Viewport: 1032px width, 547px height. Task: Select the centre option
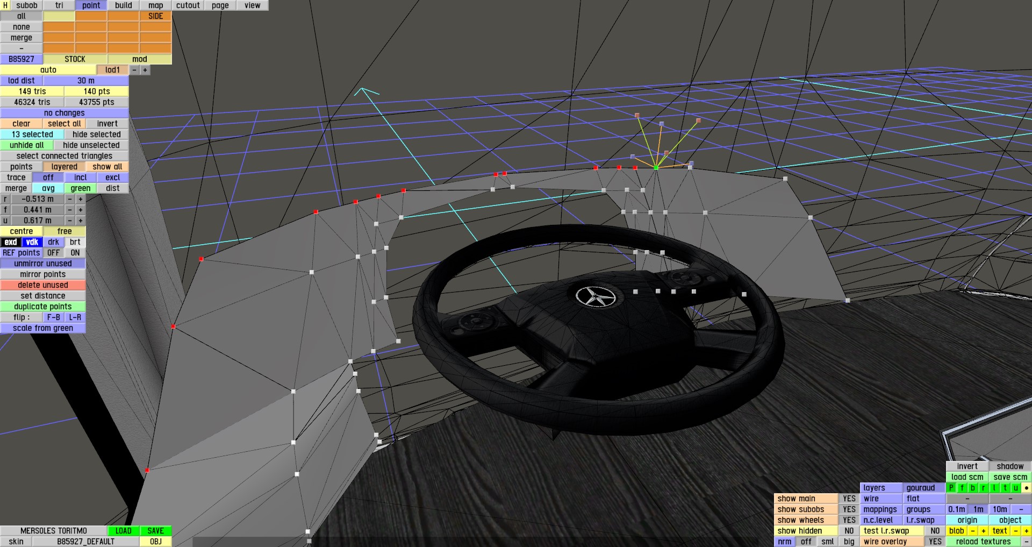coord(21,231)
